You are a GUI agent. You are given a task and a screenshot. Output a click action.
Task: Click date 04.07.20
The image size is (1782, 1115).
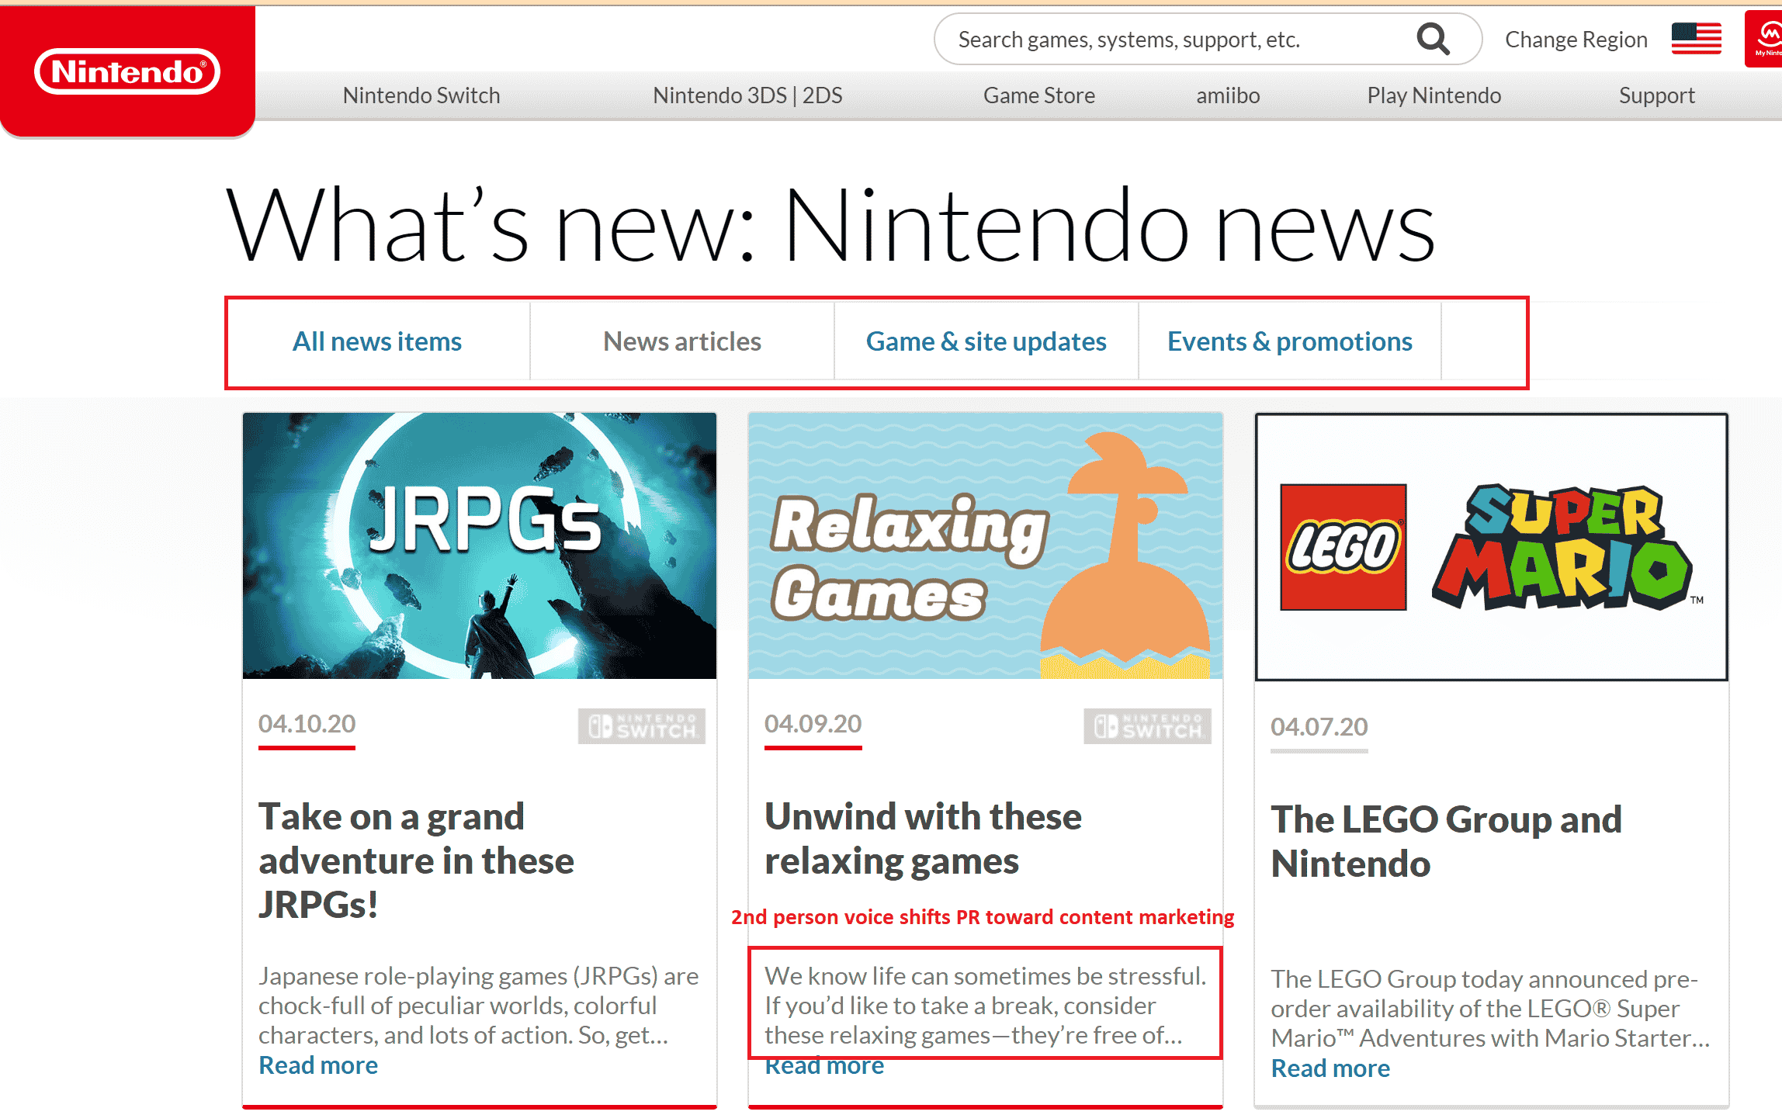pos(1319,726)
